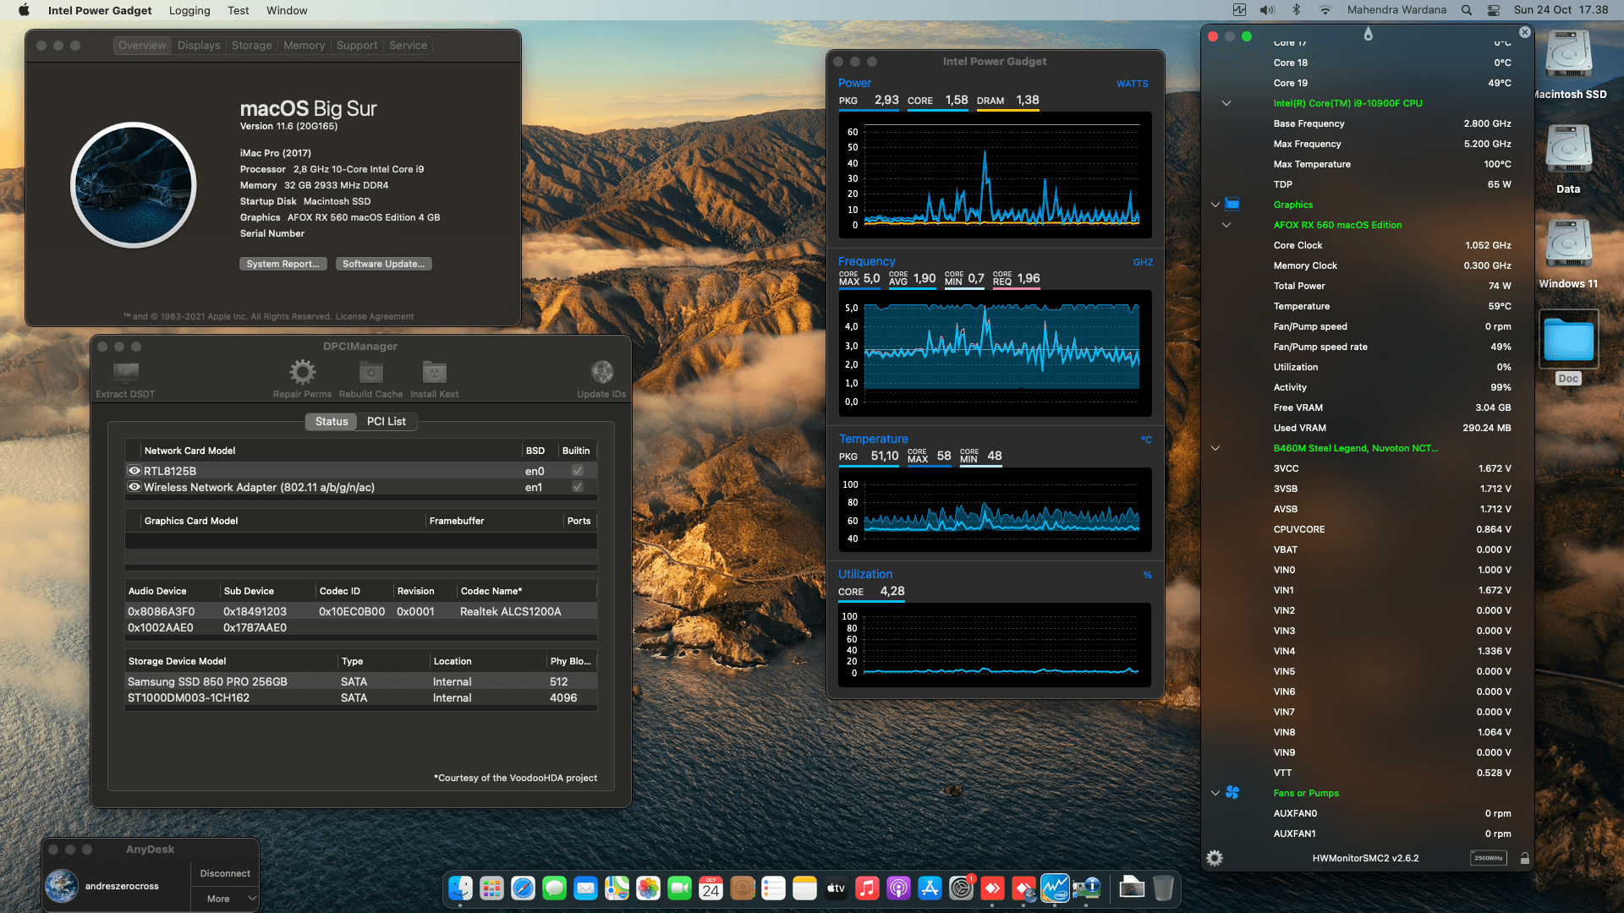The height and width of the screenshot is (913, 1624).
Task: Click Update IDs globe icon
Action: tap(601, 372)
